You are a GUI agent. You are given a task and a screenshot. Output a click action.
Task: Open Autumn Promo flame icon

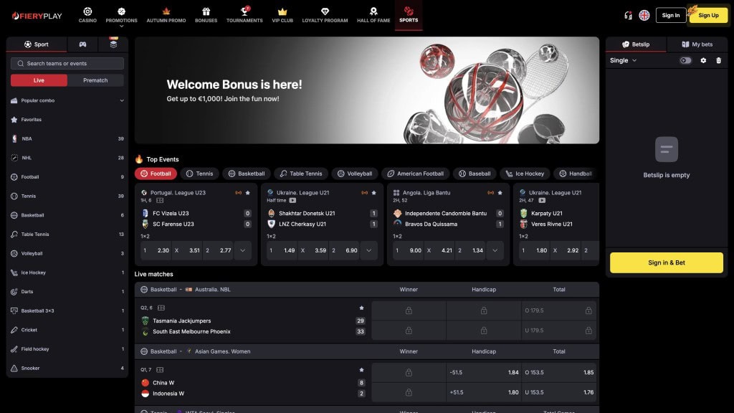coord(166,11)
